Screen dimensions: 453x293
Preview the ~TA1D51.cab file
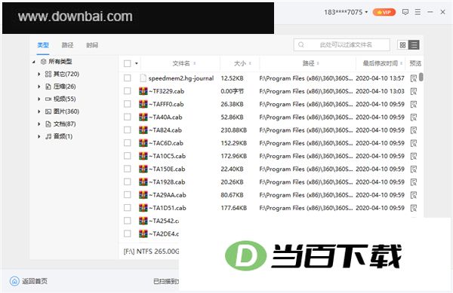pos(414,208)
